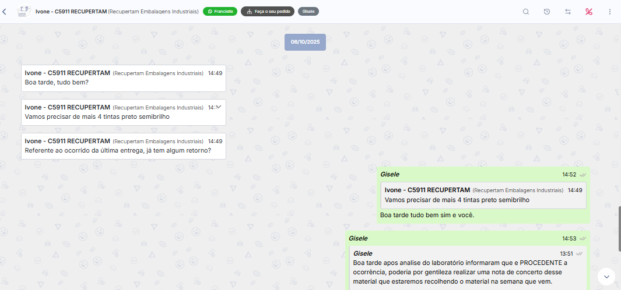621x290 pixels.
Task: Click the transfer conversation arrows icon
Action: click(x=568, y=12)
